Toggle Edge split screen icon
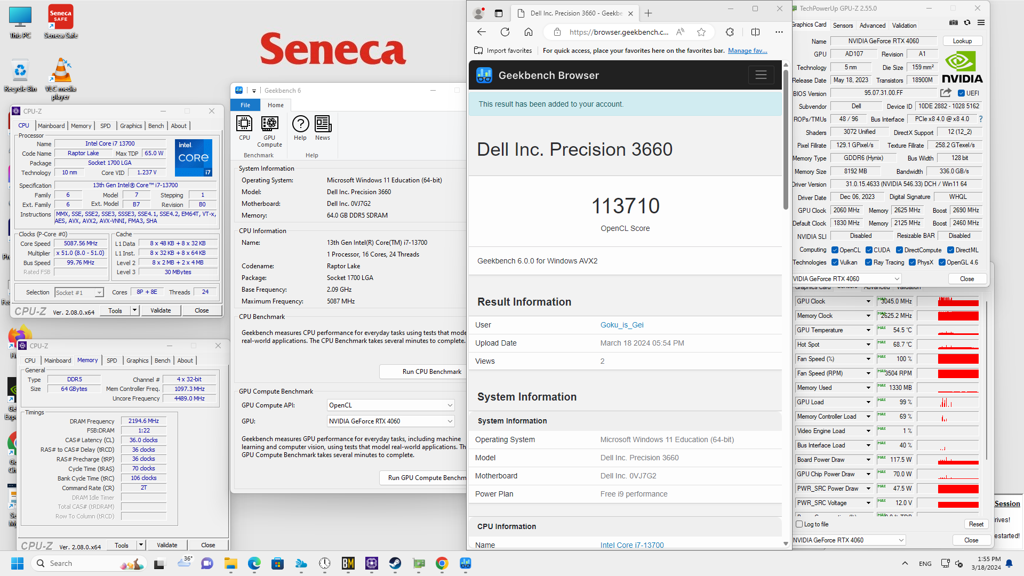1024x576 pixels. [755, 32]
